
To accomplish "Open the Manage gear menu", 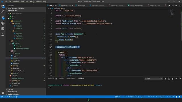I will click(x=3, y=93).
